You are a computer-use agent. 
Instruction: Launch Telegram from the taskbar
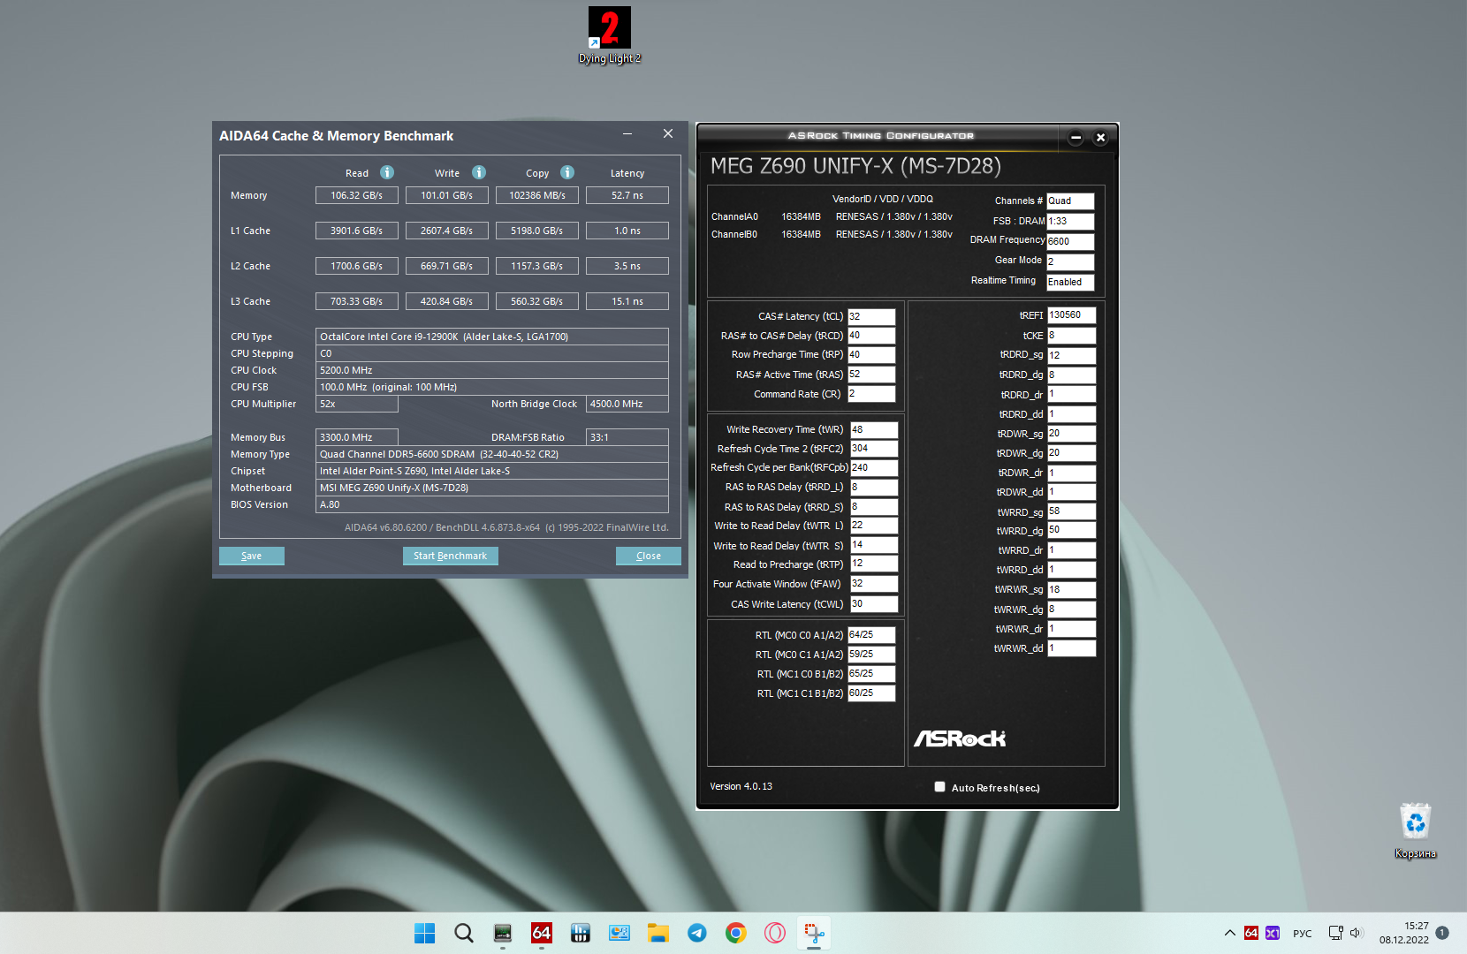tap(697, 933)
